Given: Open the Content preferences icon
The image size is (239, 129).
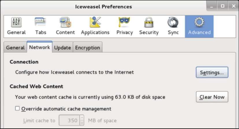Looking at the screenshot, I should tap(65, 22).
